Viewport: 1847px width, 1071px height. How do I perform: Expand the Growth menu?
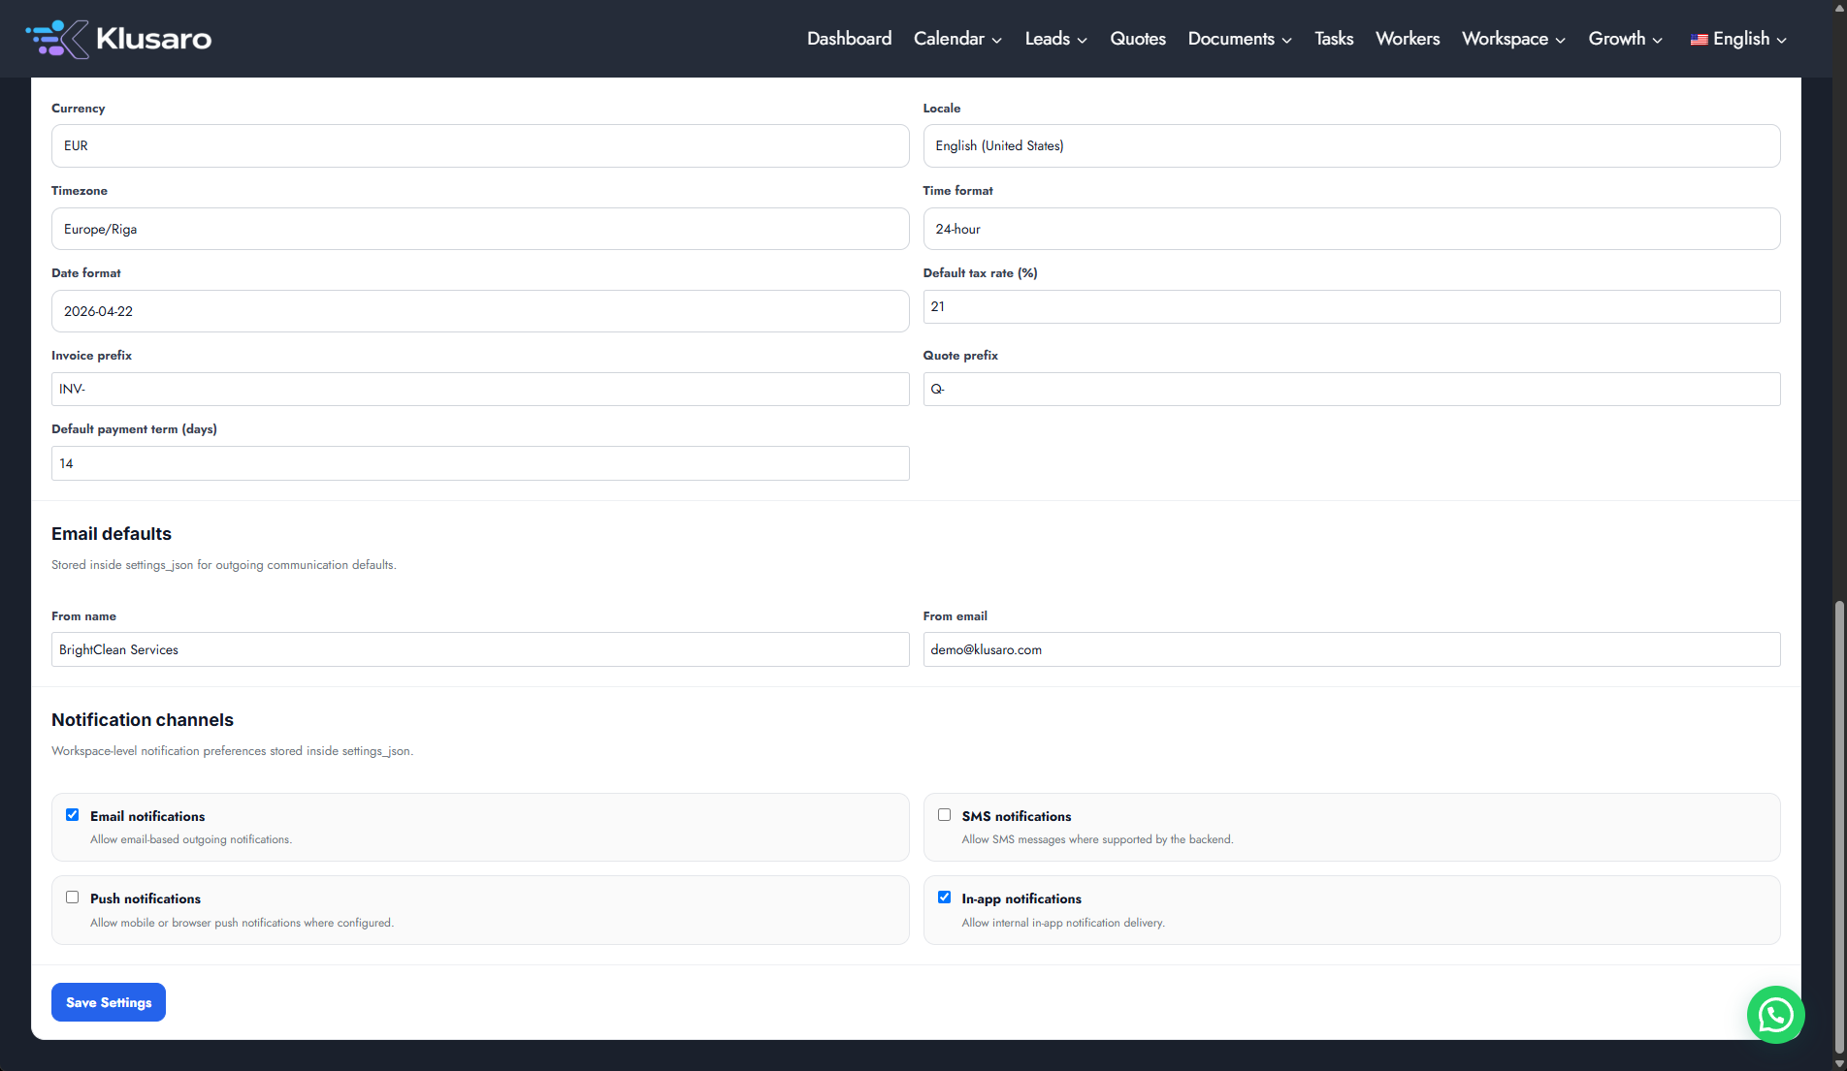pos(1625,39)
